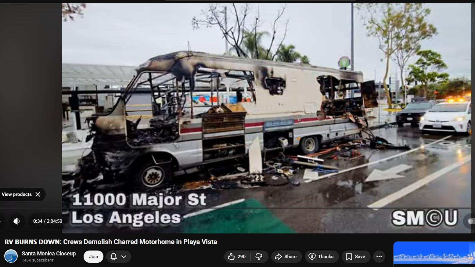The image size is (475, 267).
Task: Expand notification options chevron
Action: tap(124, 257)
